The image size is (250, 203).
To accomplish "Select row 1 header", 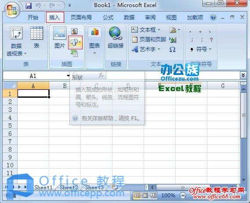I will click(x=10, y=94).
